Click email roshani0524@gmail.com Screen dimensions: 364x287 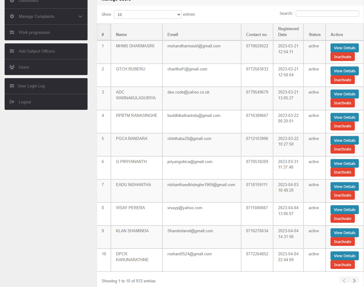click(x=190, y=254)
